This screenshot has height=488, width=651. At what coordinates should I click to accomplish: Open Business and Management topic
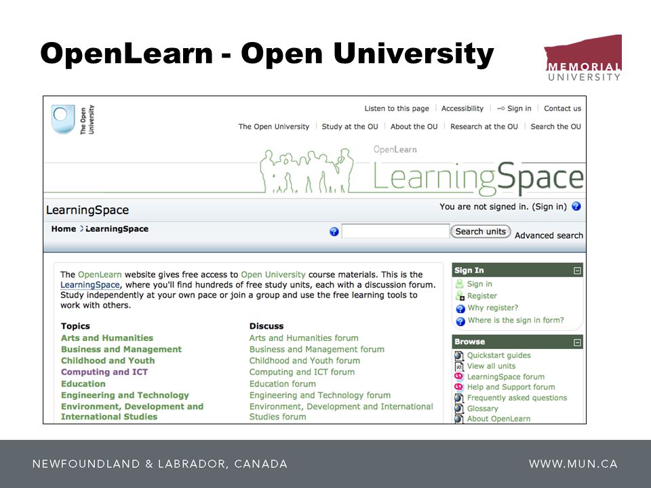(x=121, y=350)
